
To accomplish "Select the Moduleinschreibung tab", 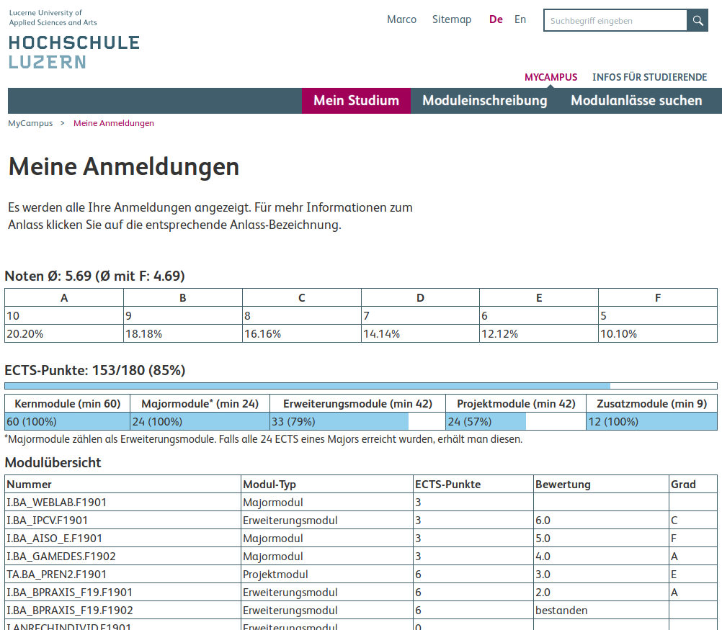I will (x=484, y=100).
